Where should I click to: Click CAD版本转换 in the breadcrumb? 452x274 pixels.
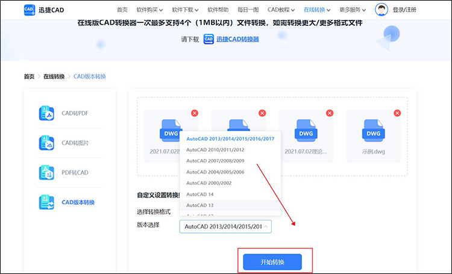pyautogui.click(x=90, y=76)
